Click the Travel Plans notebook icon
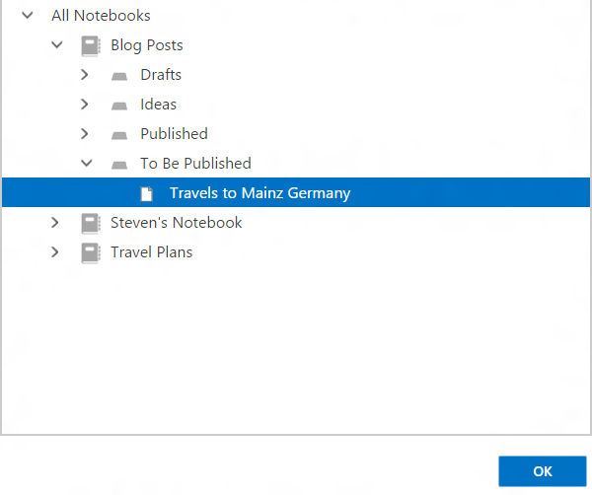592x495 pixels. point(91,252)
